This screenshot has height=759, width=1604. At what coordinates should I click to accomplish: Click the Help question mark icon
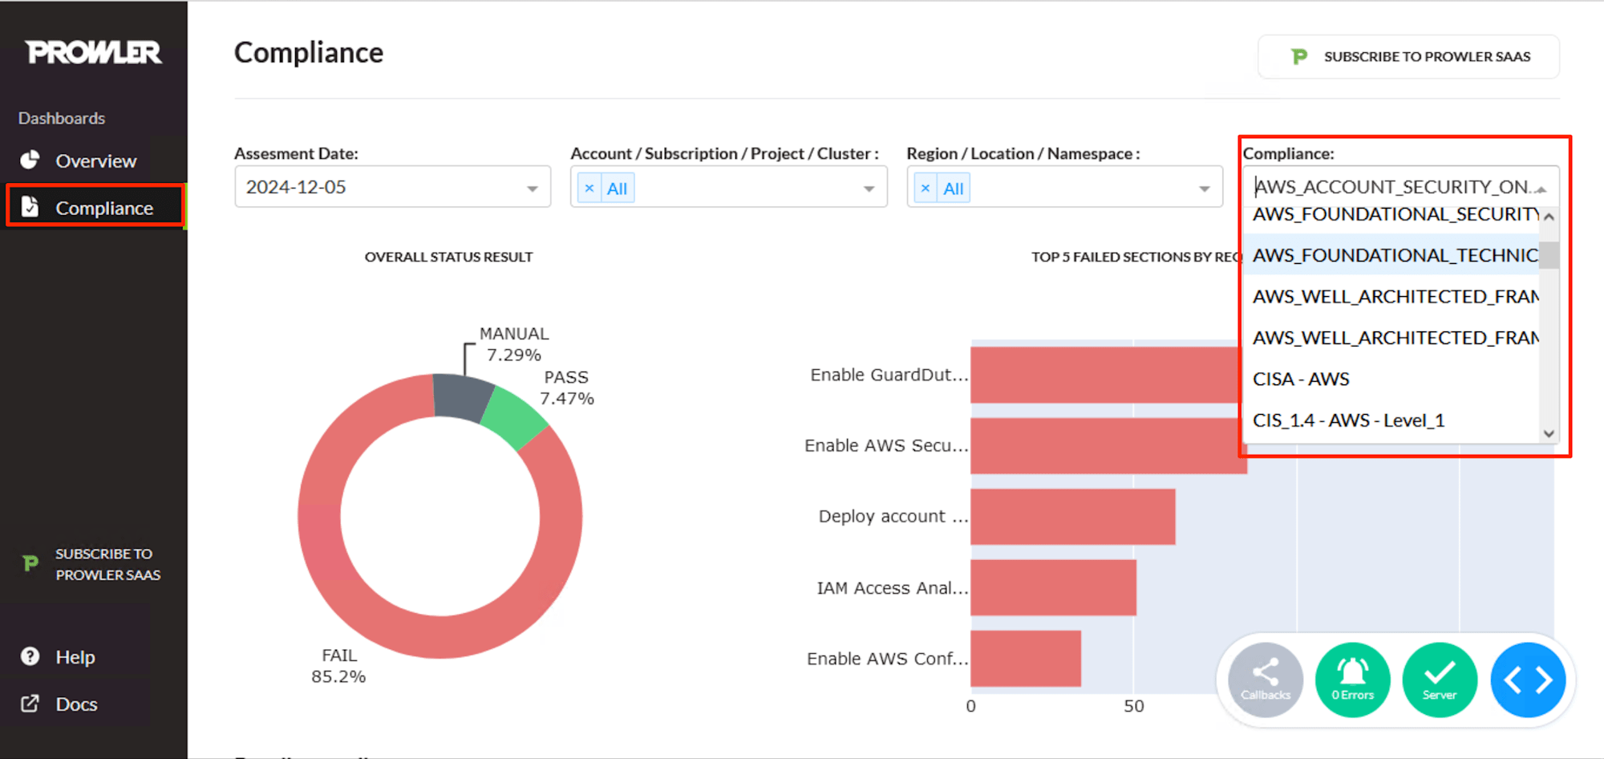pos(30,656)
